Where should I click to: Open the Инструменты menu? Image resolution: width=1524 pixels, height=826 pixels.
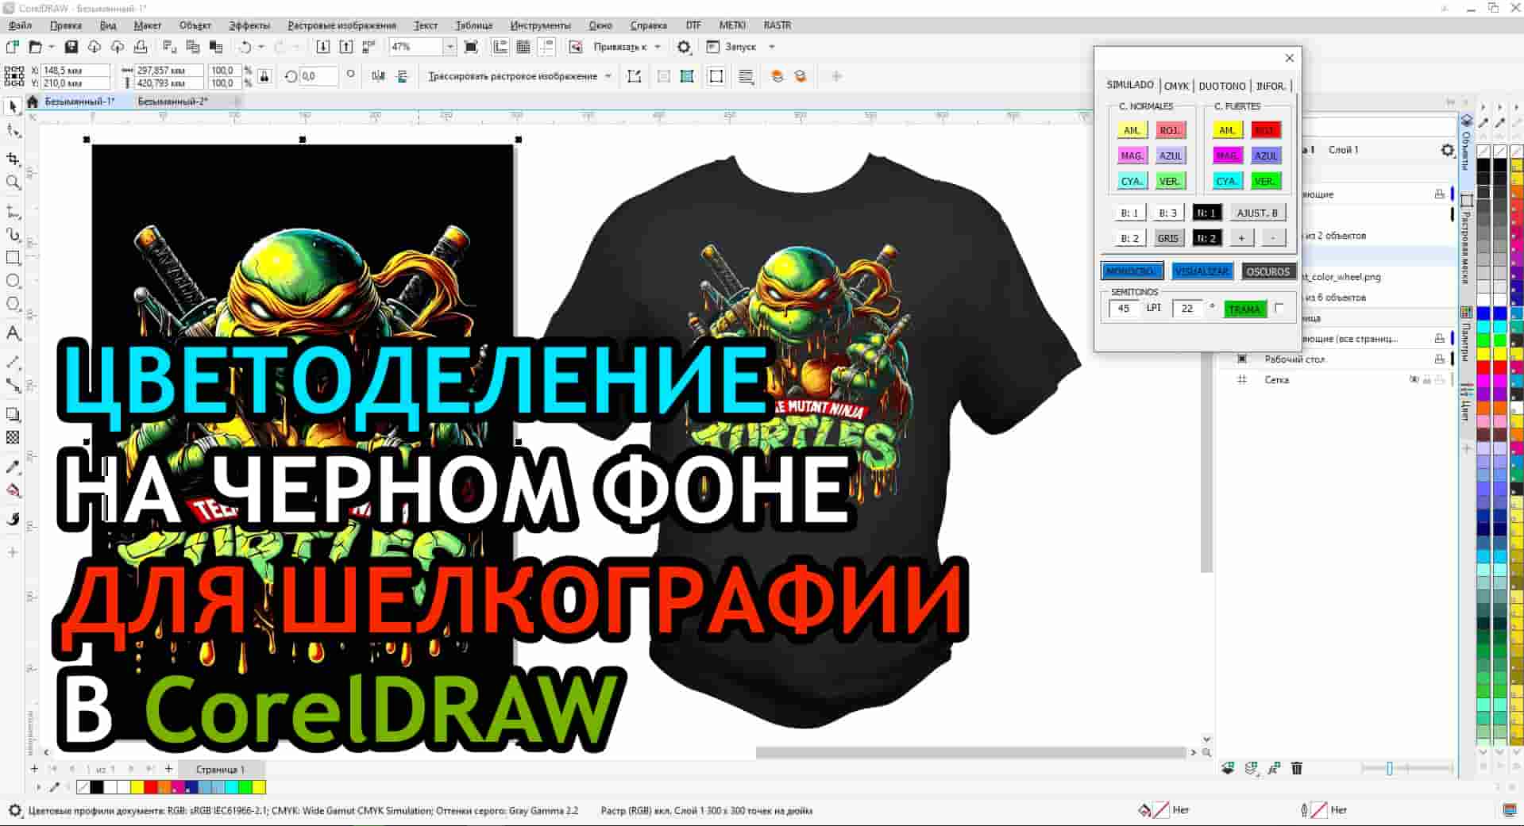[x=540, y=25]
